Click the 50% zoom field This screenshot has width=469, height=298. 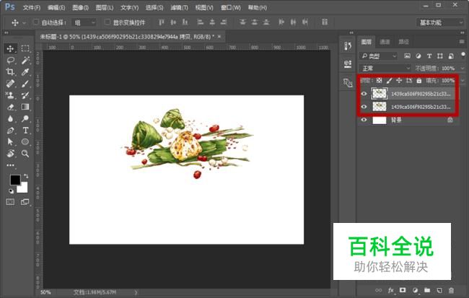(x=45, y=292)
